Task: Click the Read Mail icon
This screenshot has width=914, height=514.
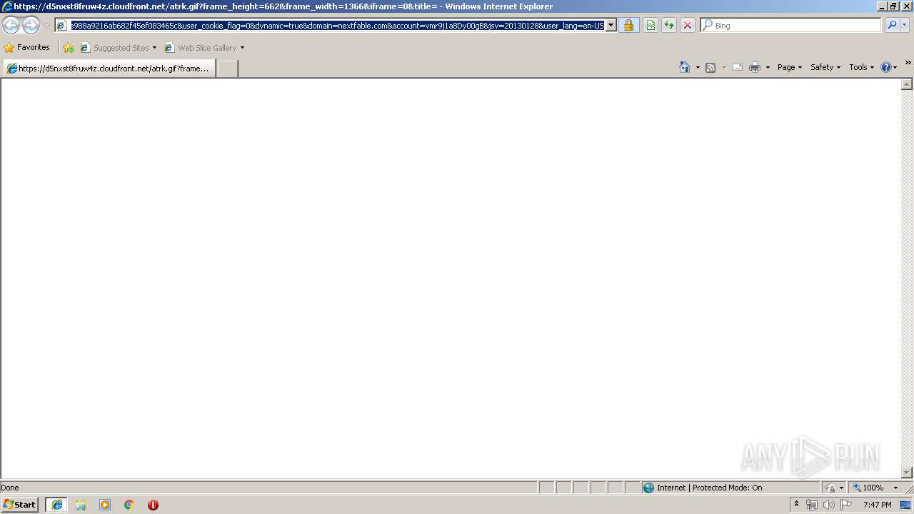Action: click(738, 67)
